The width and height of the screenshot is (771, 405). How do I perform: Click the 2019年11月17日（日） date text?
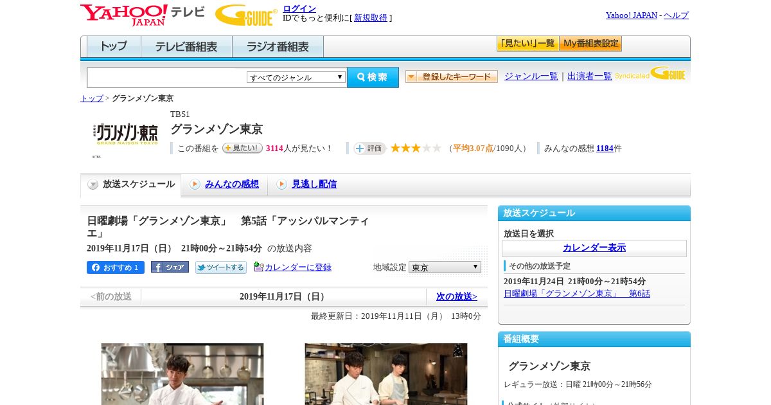coord(283,297)
